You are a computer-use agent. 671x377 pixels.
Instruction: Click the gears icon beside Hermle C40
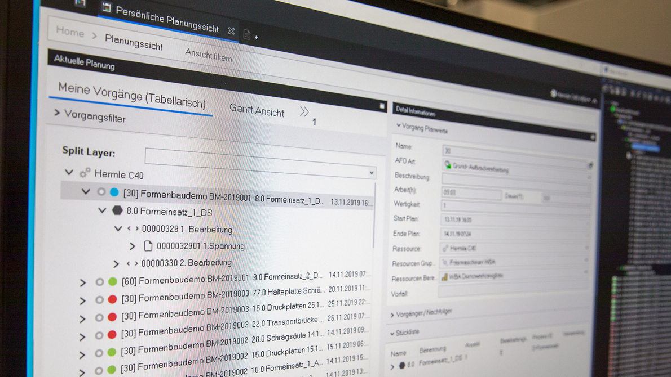click(x=85, y=173)
